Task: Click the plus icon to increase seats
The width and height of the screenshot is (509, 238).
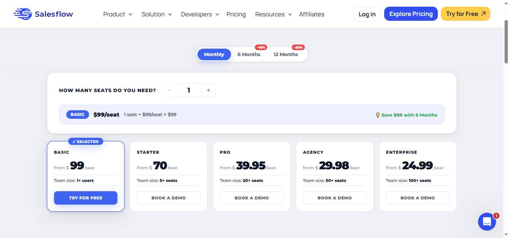Action: tap(208, 90)
